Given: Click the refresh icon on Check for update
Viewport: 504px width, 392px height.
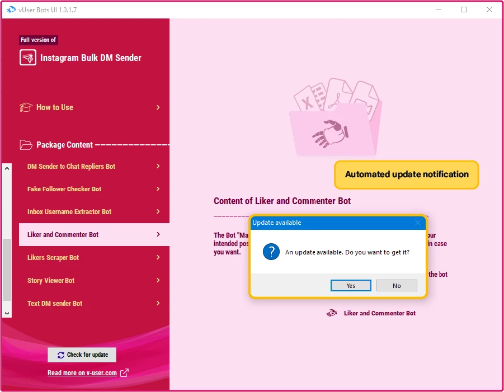Looking at the screenshot, I should (61, 355).
